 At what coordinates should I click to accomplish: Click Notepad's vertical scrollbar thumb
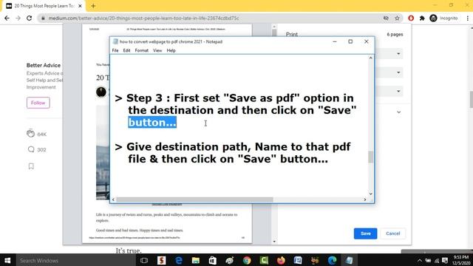tap(371, 157)
